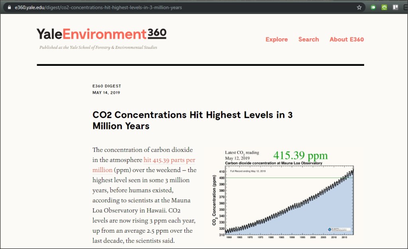Click the Yale Environment 360 logo

point(101,34)
